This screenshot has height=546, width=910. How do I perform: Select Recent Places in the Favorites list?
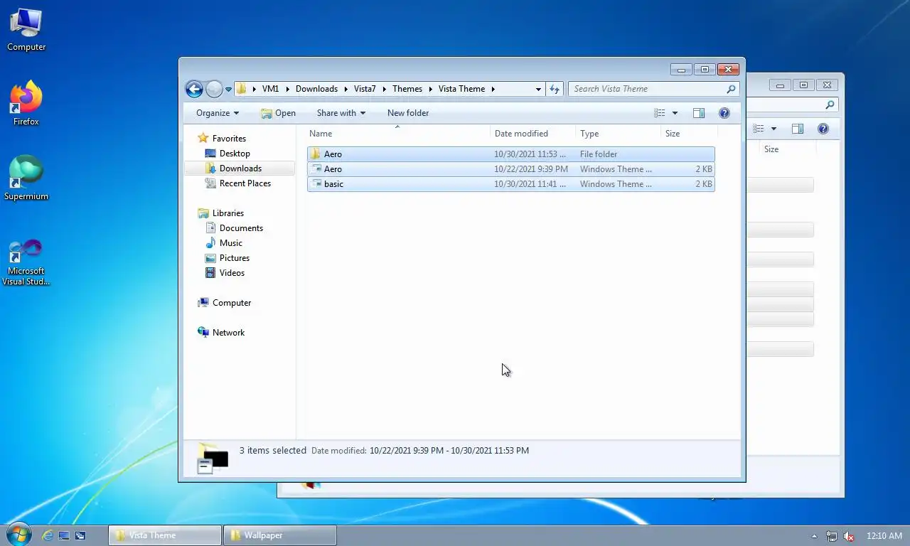238,183
